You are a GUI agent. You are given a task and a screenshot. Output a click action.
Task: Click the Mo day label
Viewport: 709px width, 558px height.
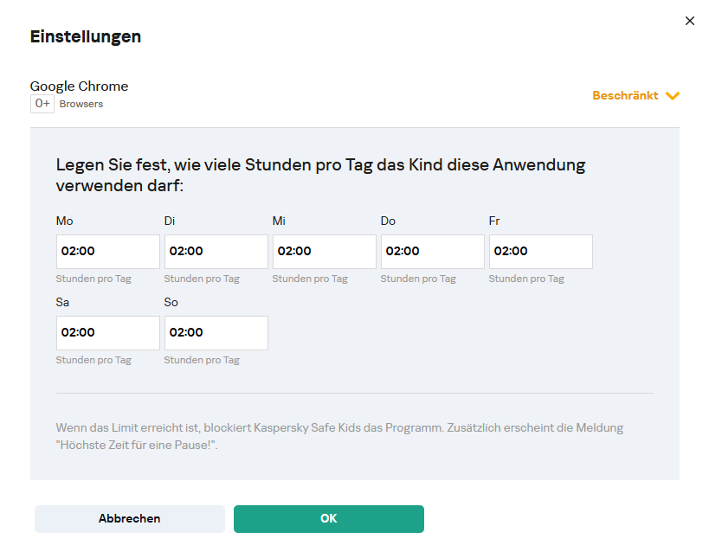coord(64,221)
